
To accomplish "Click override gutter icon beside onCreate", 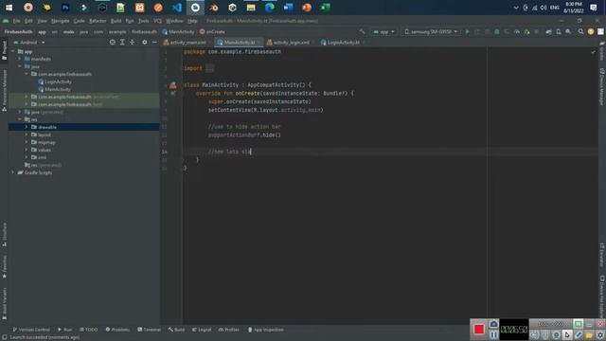I will coord(172,93).
